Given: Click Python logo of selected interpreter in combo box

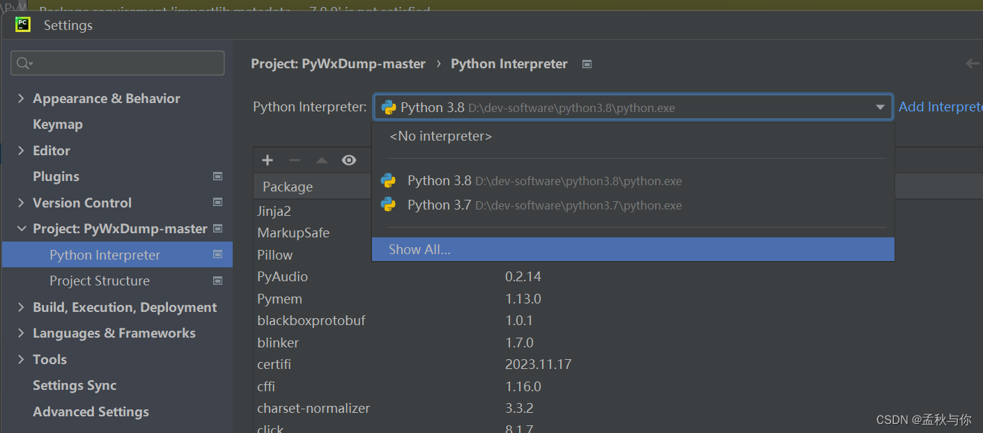Looking at the screenshot, I should pos(389,107).
